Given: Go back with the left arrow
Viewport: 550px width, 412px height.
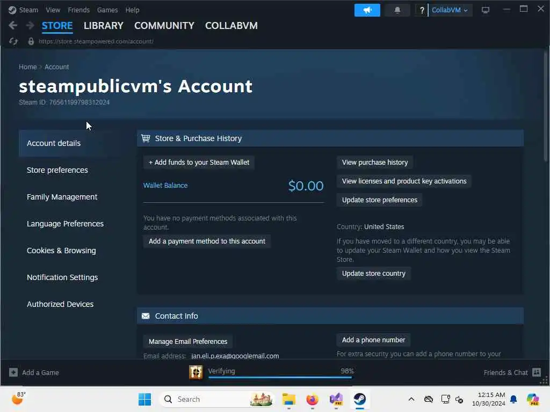Looking at the screenshot, I should (x=13, y=25).
